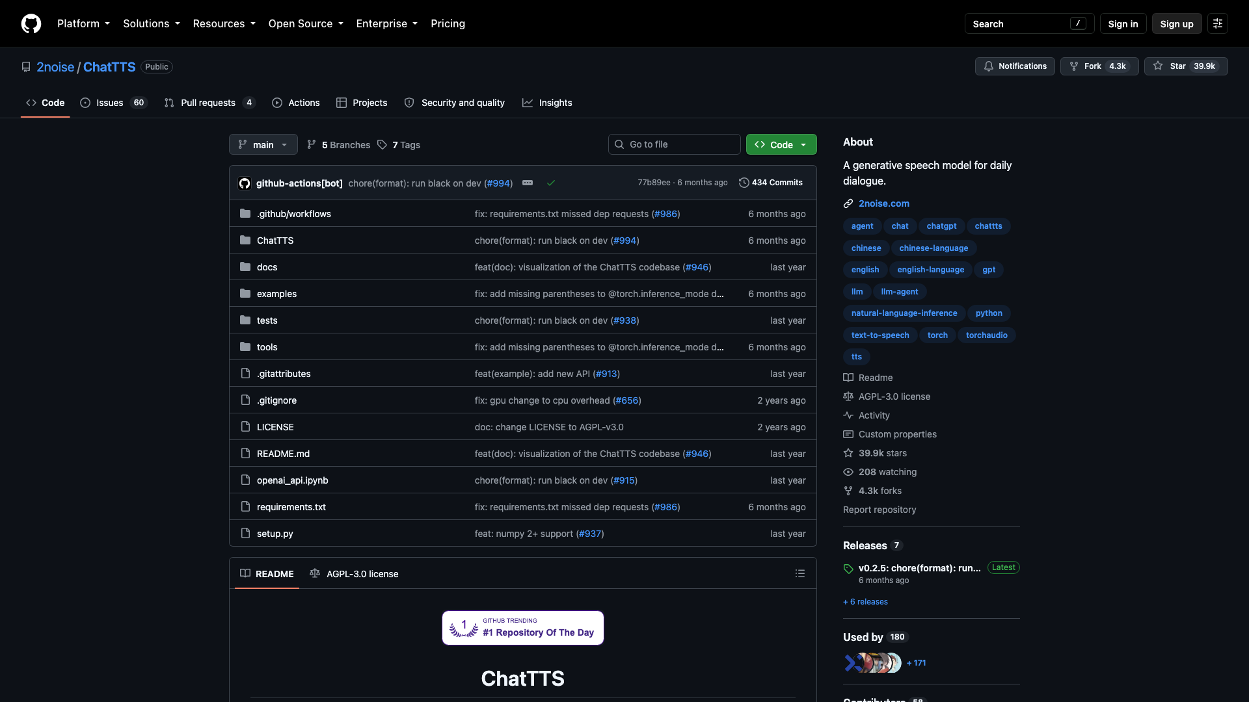Click the github-actions[bot] avatar
Viewport: 1249px width, 702px height.
245,183
